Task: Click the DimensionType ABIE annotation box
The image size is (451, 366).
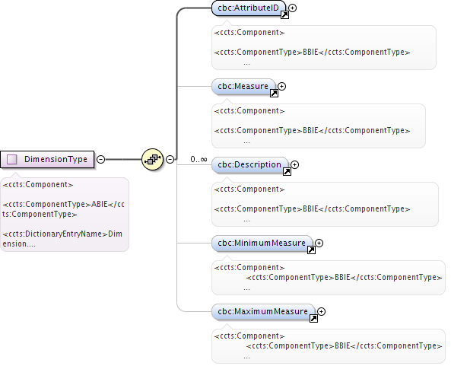Action: point(65,215)
